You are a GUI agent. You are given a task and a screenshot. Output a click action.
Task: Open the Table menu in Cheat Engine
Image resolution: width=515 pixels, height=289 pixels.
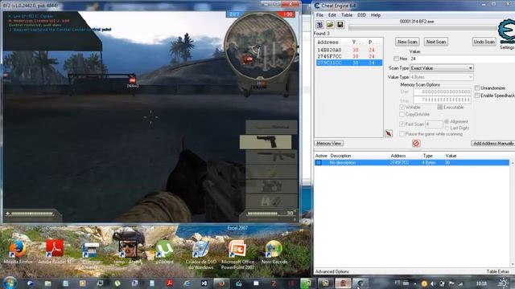coord(347,15)
